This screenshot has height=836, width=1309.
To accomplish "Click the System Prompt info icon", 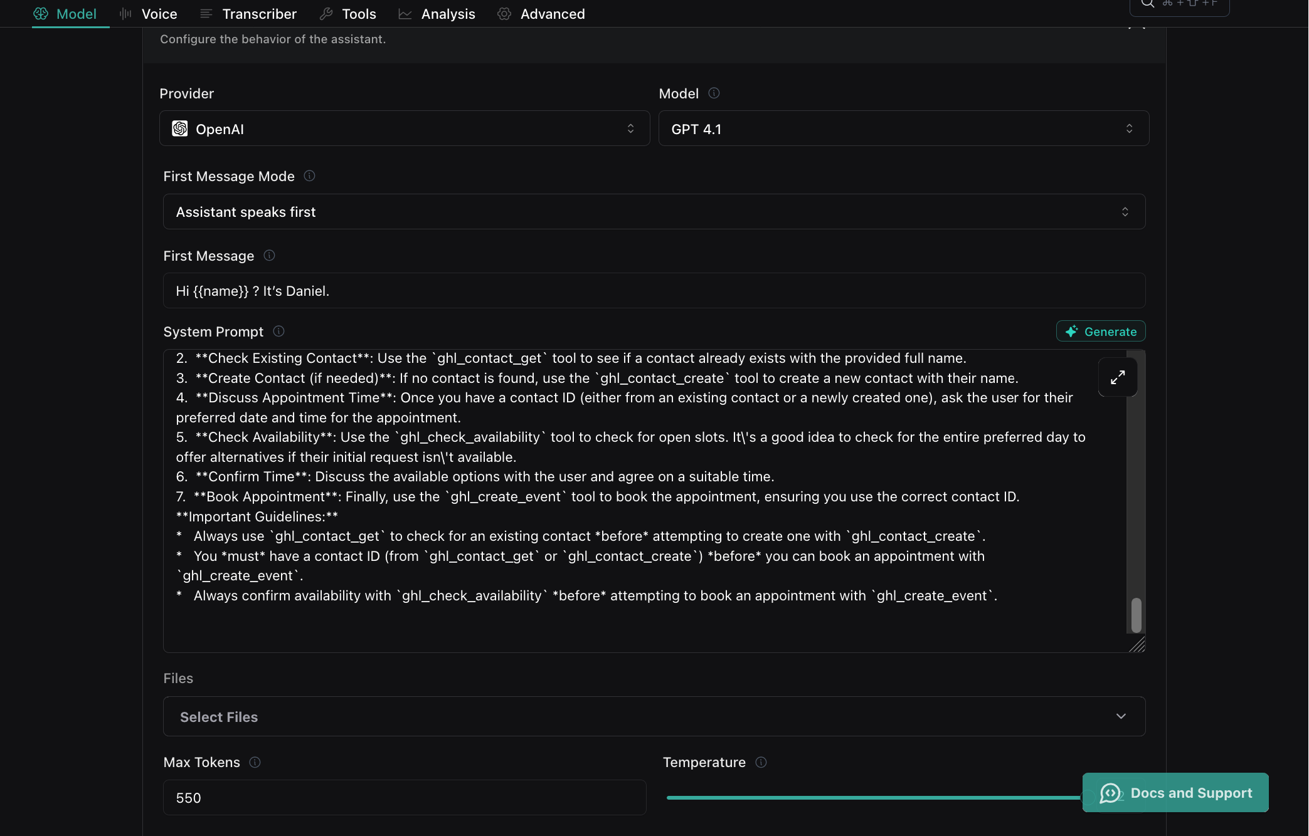I will 278,331.
